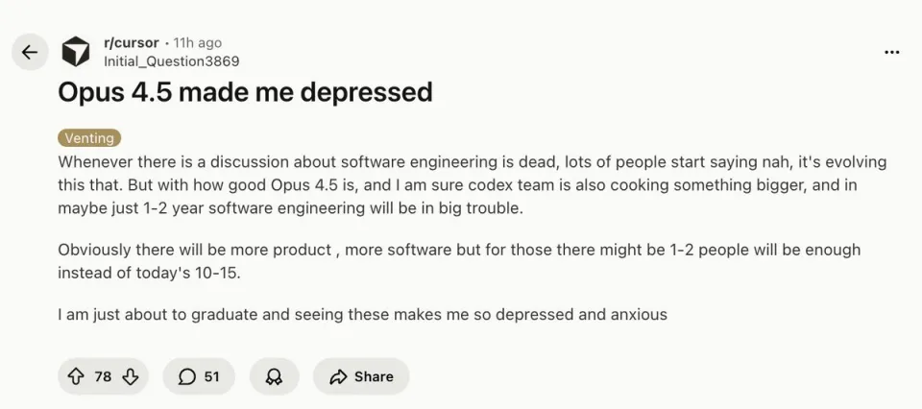Viewport: 922px width, 409px height.
Task: Click the comment bubble icon
Action: (x=187, y=376)
